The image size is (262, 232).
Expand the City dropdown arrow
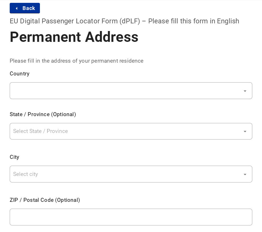245,174
